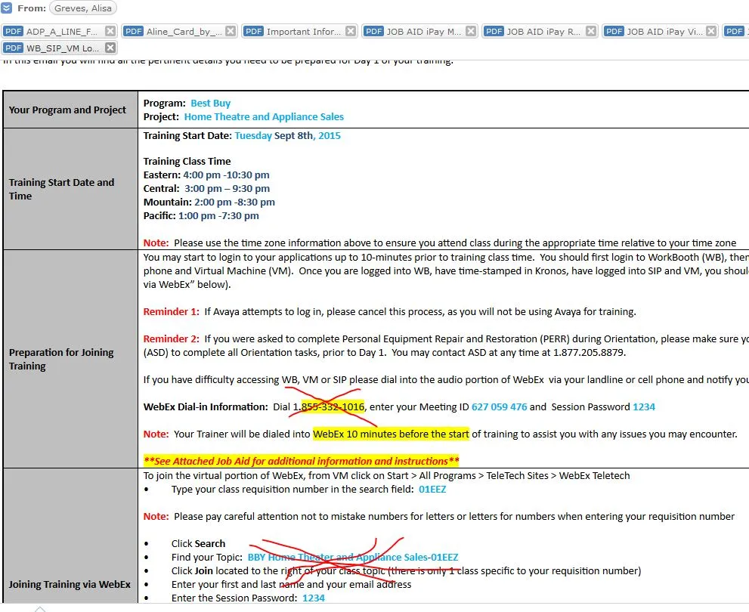Image resolution: width=749 pixels, height=612 pixels.
Task: Open the Aline_Card_by PDF attachment
Action: tap(183, 32)
